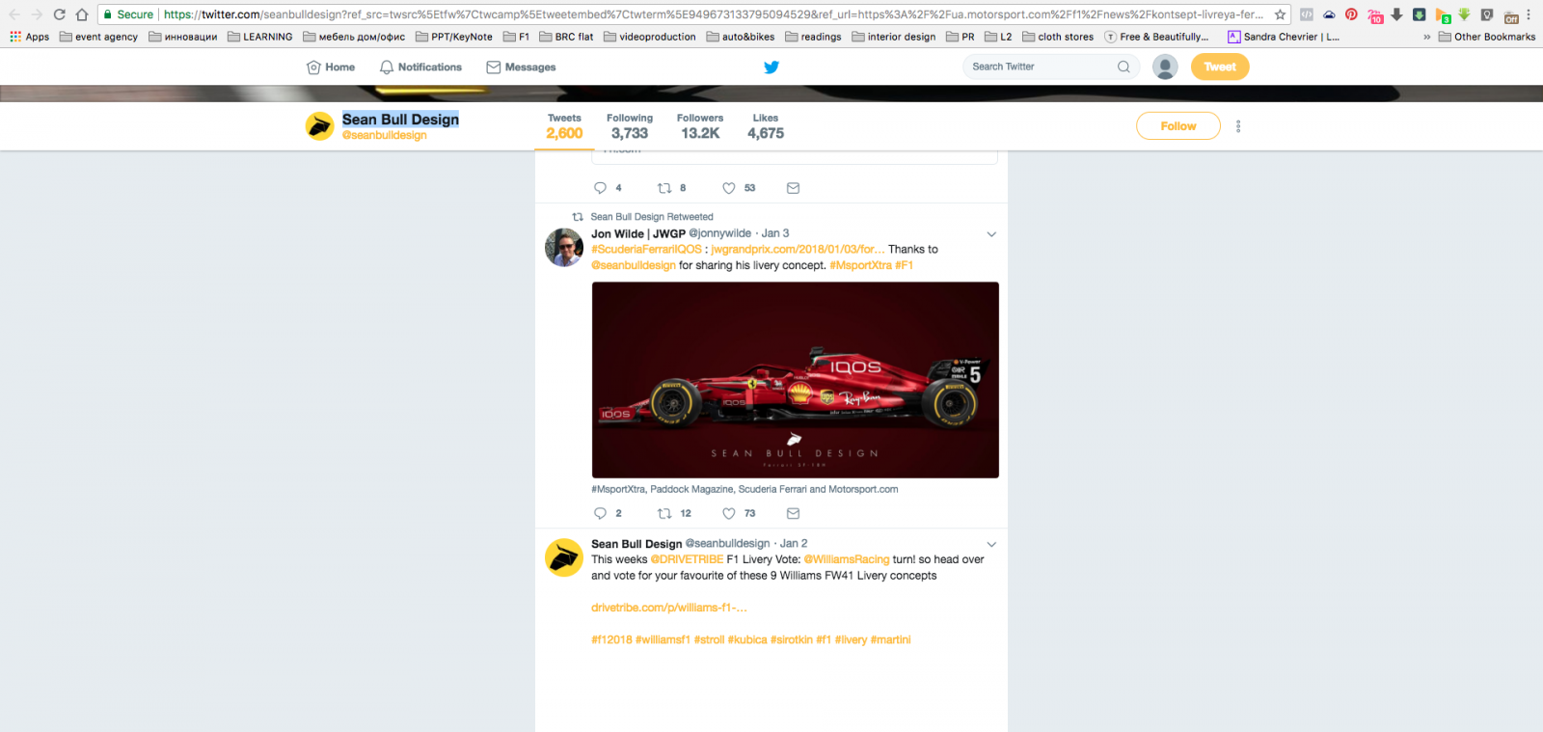Send first tweet via direct message icon
This screenshot has height=732, width=1543.
(793, 188)
